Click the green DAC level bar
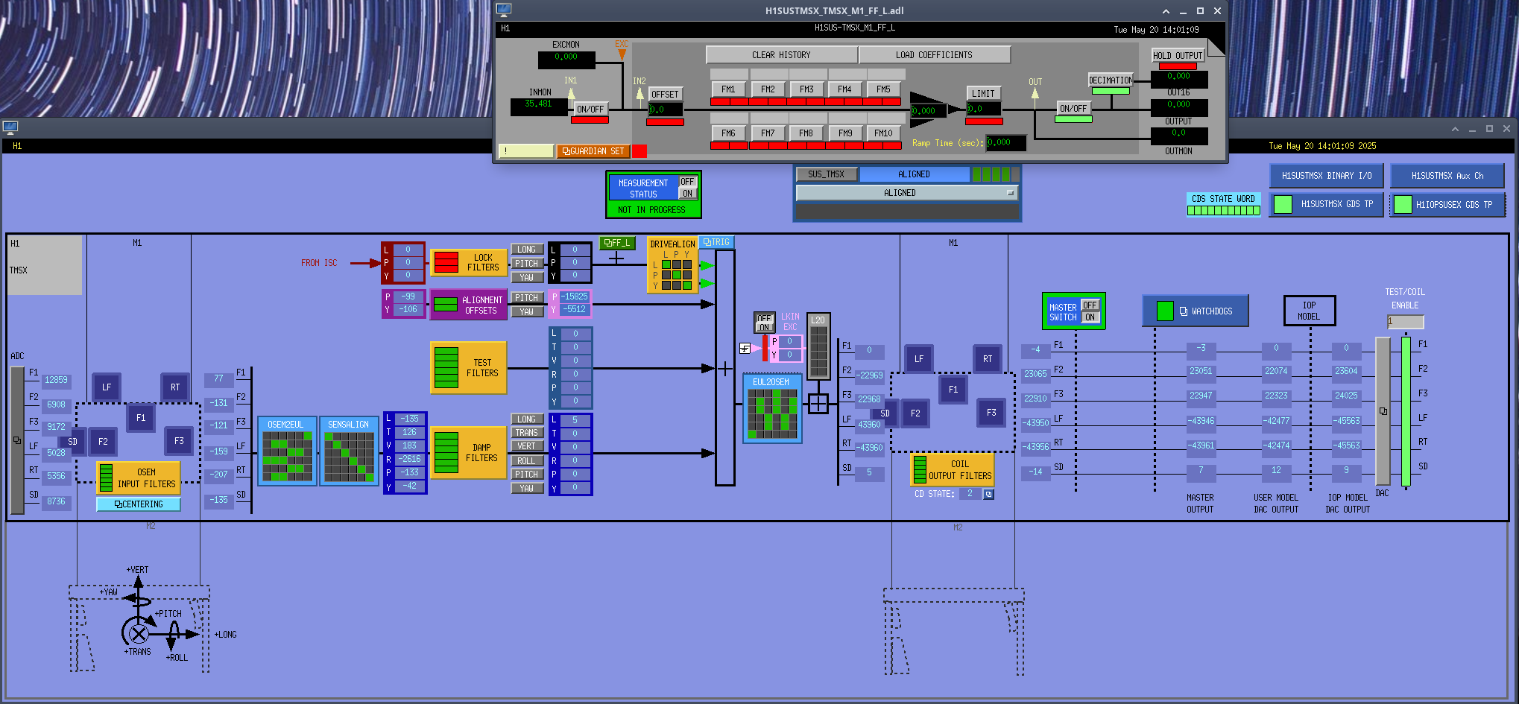Image resolution: width=1519 pixels, height=704 pixels. point(1406,411)
